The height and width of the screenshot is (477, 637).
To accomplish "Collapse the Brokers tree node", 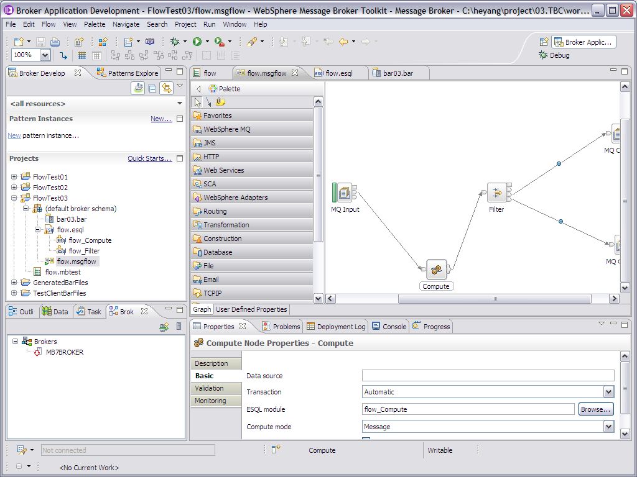I will [x=16, y=342].
